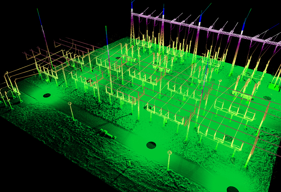Click the dark circular hole at far left
This screenshot has width=281, height=192.
pos(47,95)
